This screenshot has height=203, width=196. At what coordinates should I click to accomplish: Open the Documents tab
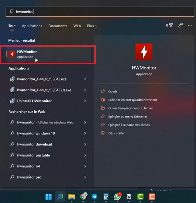pos(58,26)
